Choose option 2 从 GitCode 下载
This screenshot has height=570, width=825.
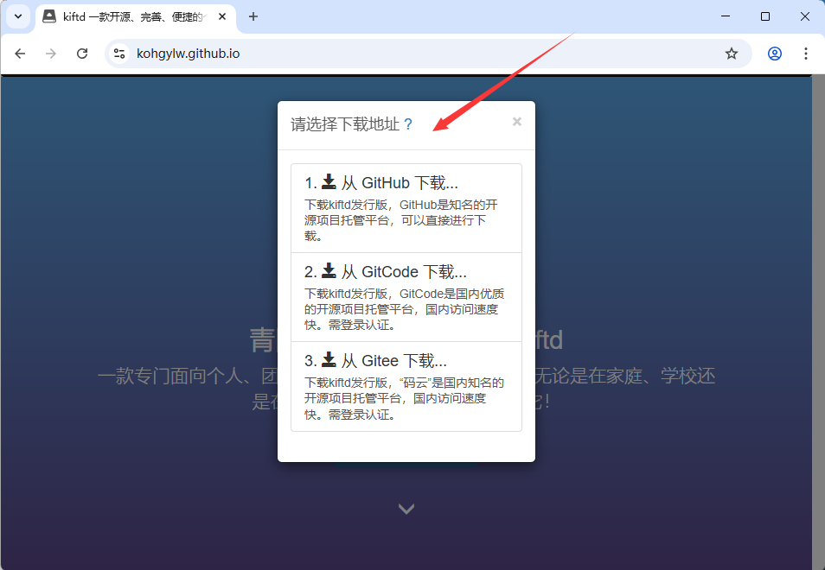406,297
